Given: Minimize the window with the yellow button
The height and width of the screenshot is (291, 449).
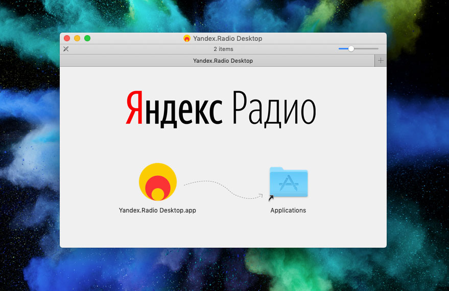Looking at the screenshot, I should [77, 38].
